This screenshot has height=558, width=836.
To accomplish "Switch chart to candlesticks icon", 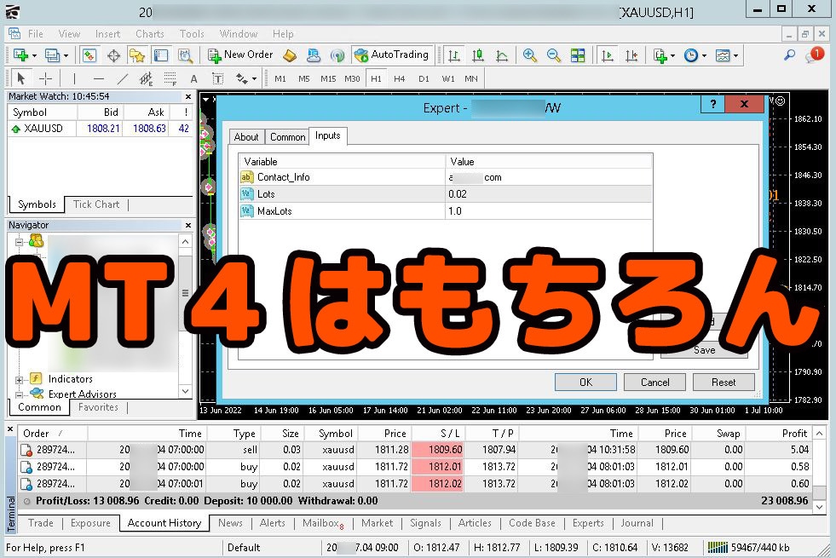I will [x=478, y=55].
